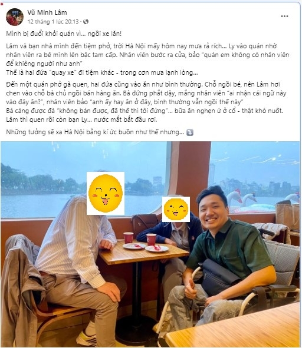Viewport: 302px width, 348px height.
Task: Click the white plates on the table
Action: pos(146,247)
